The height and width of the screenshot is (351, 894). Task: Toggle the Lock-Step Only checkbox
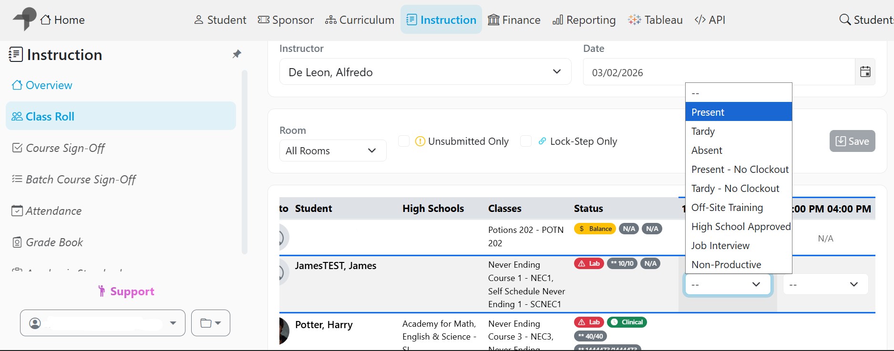click(526, 141)
